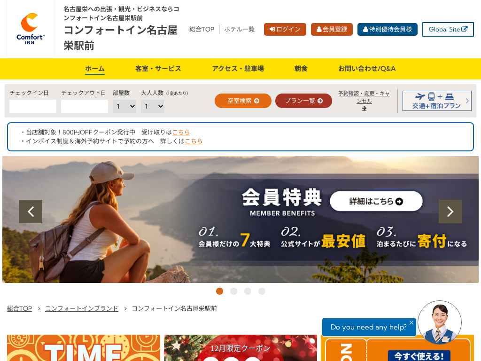
Task: Open the TIME promotional banner
Action: [84, 348]
